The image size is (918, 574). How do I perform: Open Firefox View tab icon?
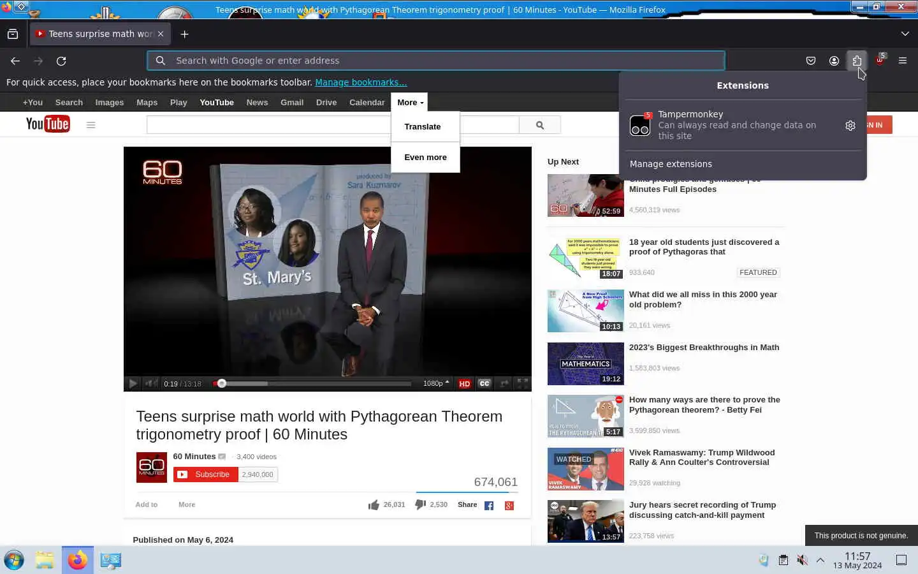(13, 34)
